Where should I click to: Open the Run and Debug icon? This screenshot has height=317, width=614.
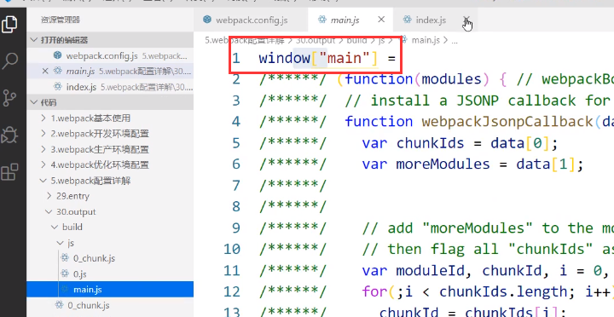click(9, 135)
